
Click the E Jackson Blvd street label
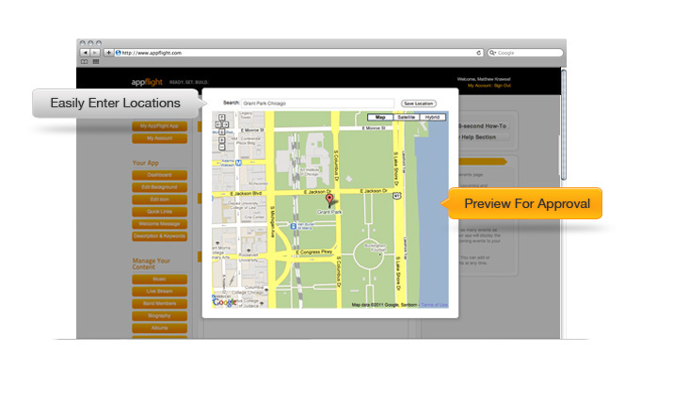246,193
